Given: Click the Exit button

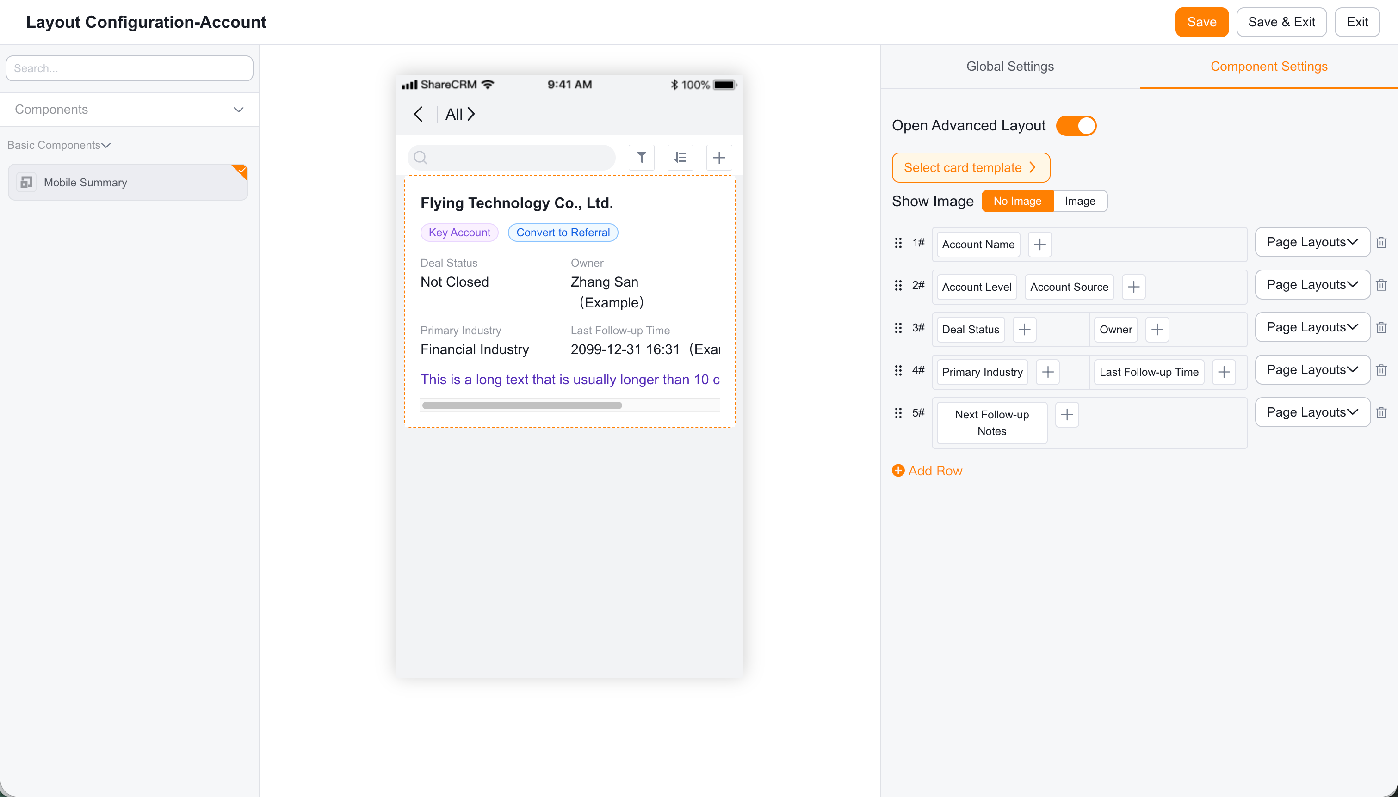Looking at the screenshot, I should [1357, 22].
